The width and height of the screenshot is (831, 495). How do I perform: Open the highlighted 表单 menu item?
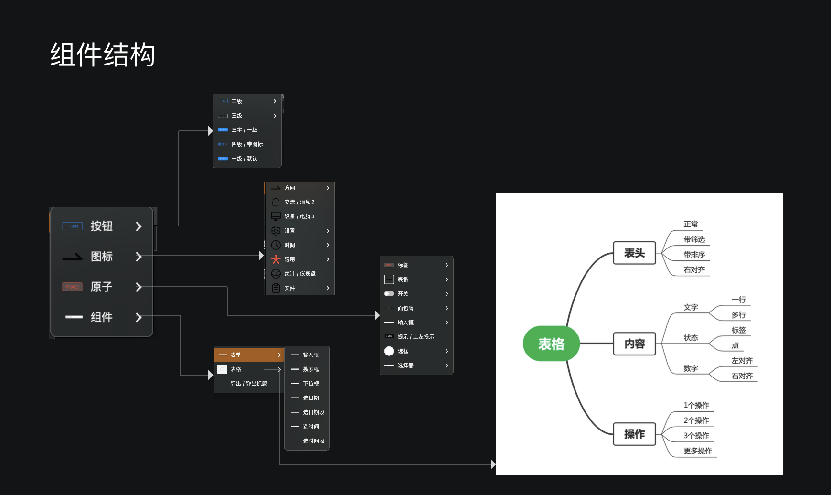point(249,355)
